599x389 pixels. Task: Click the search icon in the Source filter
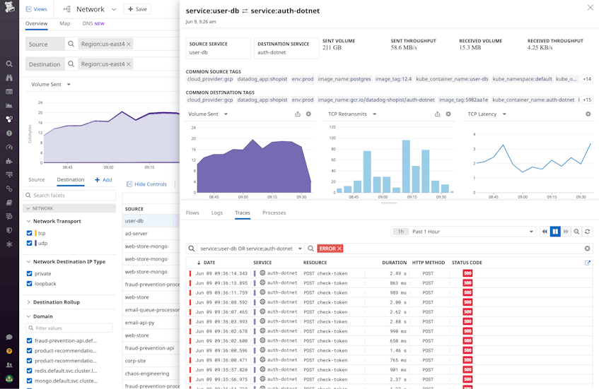pyautogui.click(x=71, y=44)
